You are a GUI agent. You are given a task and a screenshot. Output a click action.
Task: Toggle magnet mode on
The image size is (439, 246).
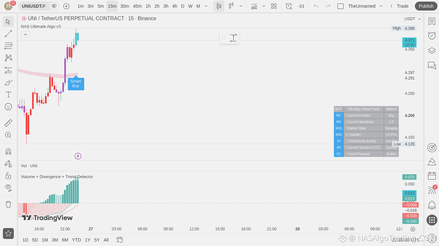point(8,151)
